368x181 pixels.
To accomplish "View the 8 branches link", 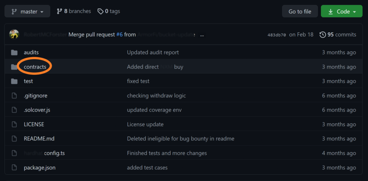I will (x=74, y=11).
